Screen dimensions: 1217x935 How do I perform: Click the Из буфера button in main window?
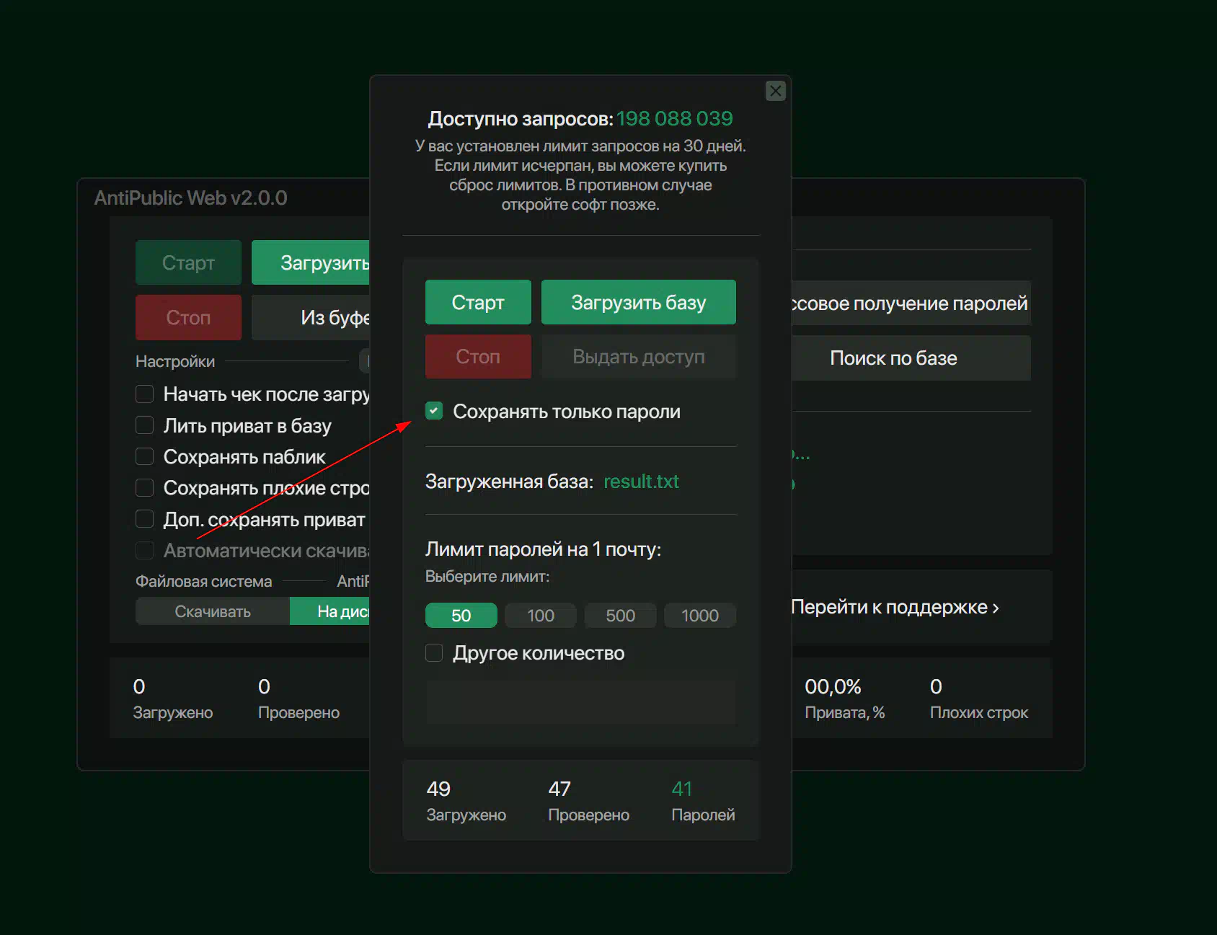tap(311, 317)
